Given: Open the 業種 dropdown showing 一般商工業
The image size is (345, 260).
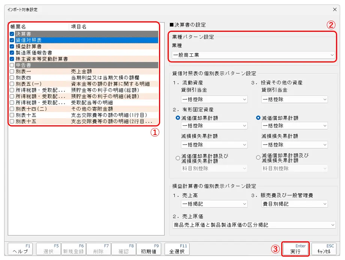Looking at the screenshot, I should (x=253, y=55).
